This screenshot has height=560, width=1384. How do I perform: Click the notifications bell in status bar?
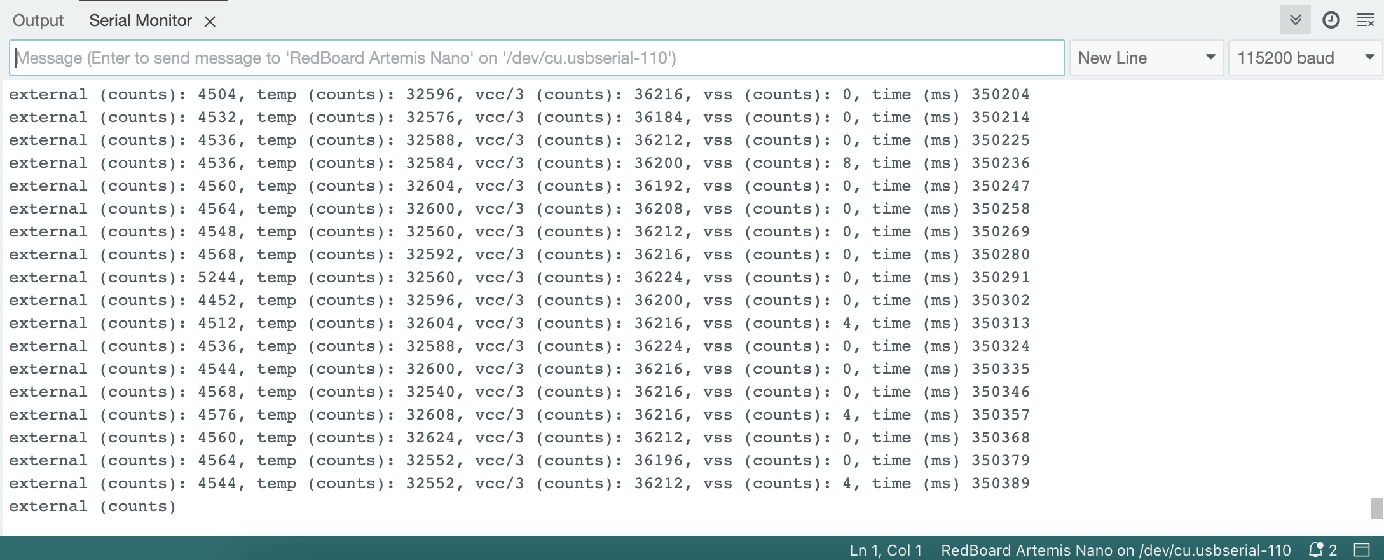[1317, 550]
